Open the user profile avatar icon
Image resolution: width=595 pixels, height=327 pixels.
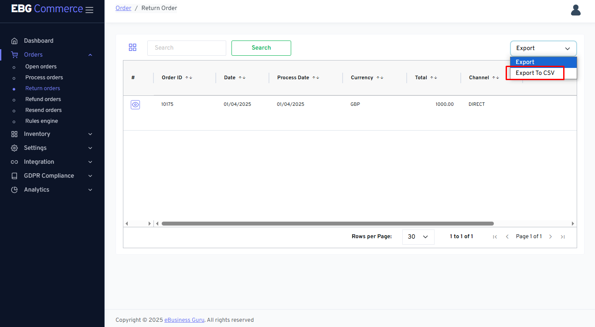coord(575,10)
